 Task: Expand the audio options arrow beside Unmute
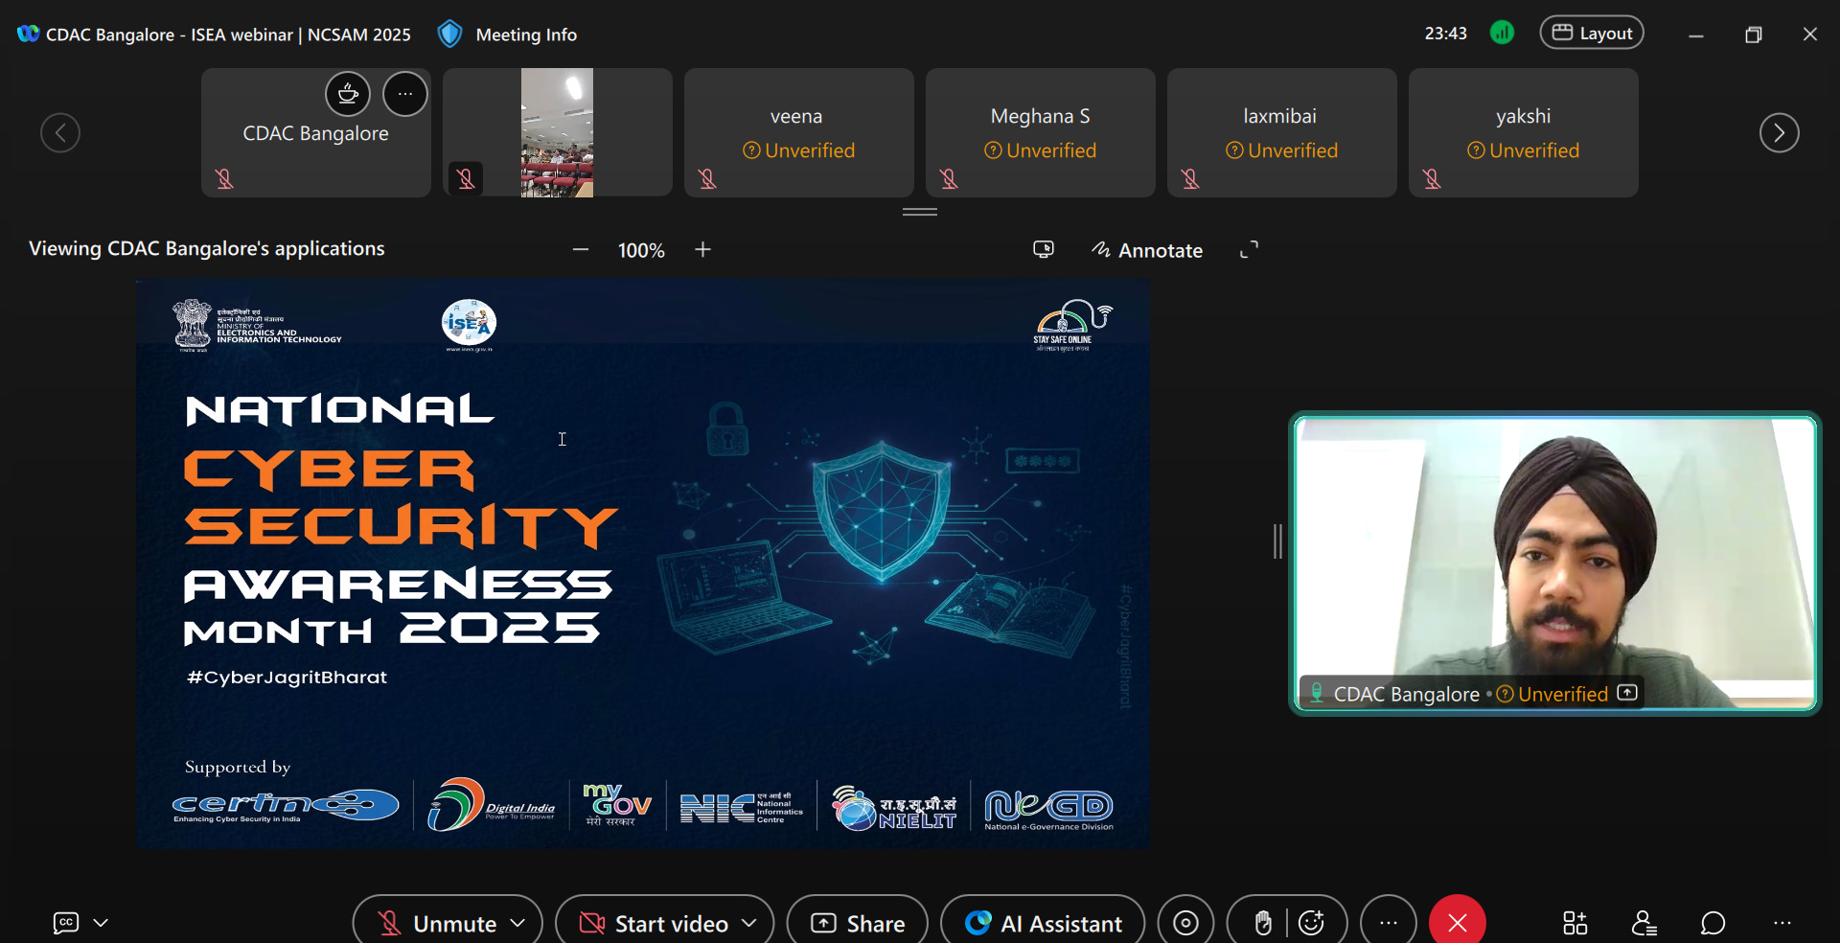518,923
